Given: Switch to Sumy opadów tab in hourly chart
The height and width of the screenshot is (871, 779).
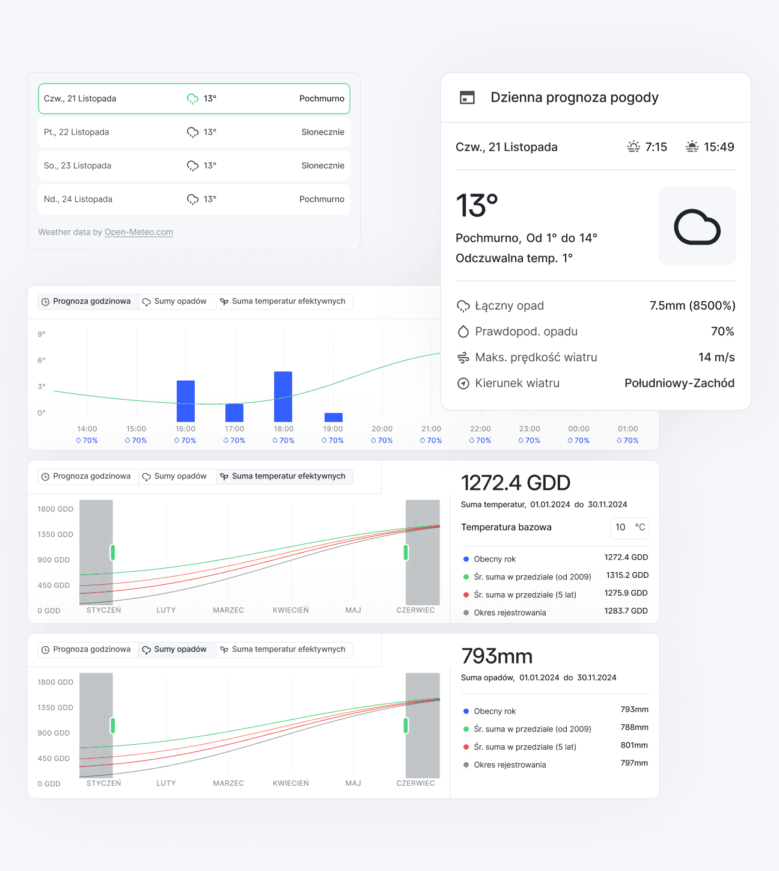Looking at the screenshot, I should point(174,301).
